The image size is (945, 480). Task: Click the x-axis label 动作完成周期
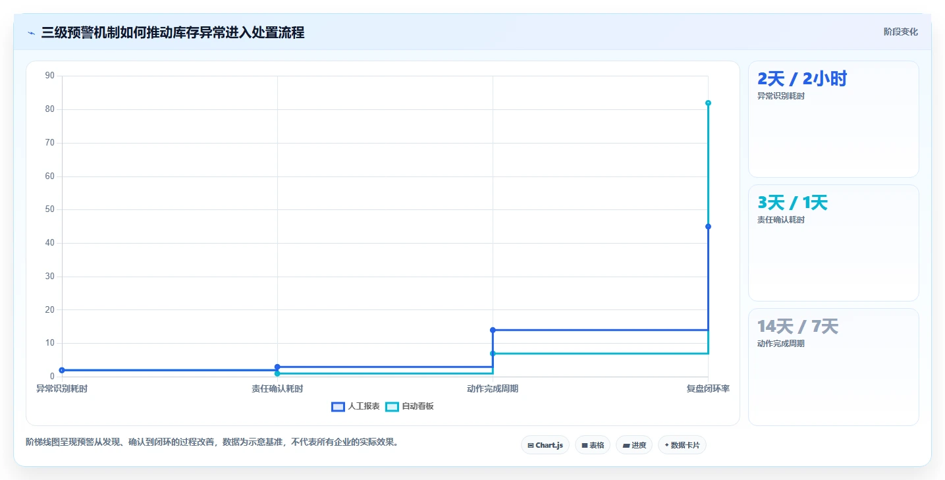tap(493, 388)
